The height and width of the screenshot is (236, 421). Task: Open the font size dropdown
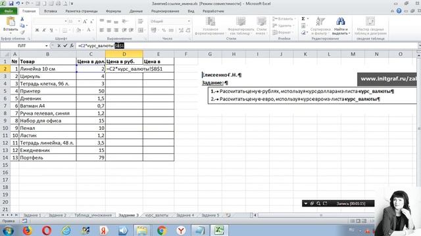coord(79,21)
